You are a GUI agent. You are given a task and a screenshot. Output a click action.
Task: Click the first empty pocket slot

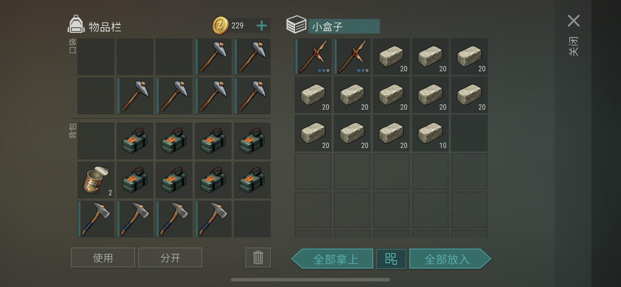(96, 56)
